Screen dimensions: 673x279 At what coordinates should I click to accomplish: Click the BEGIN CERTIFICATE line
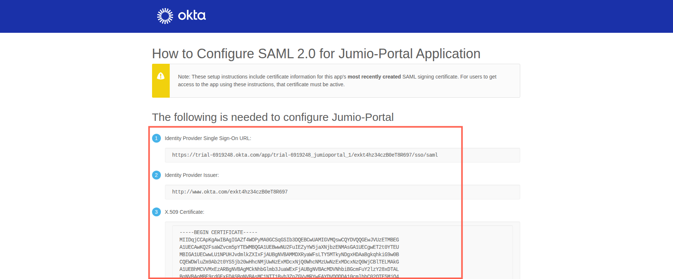[x=218, y=233]
